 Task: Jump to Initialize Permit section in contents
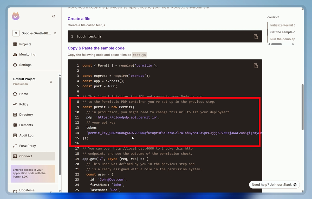pyautogui.click(x=282, y=25)
